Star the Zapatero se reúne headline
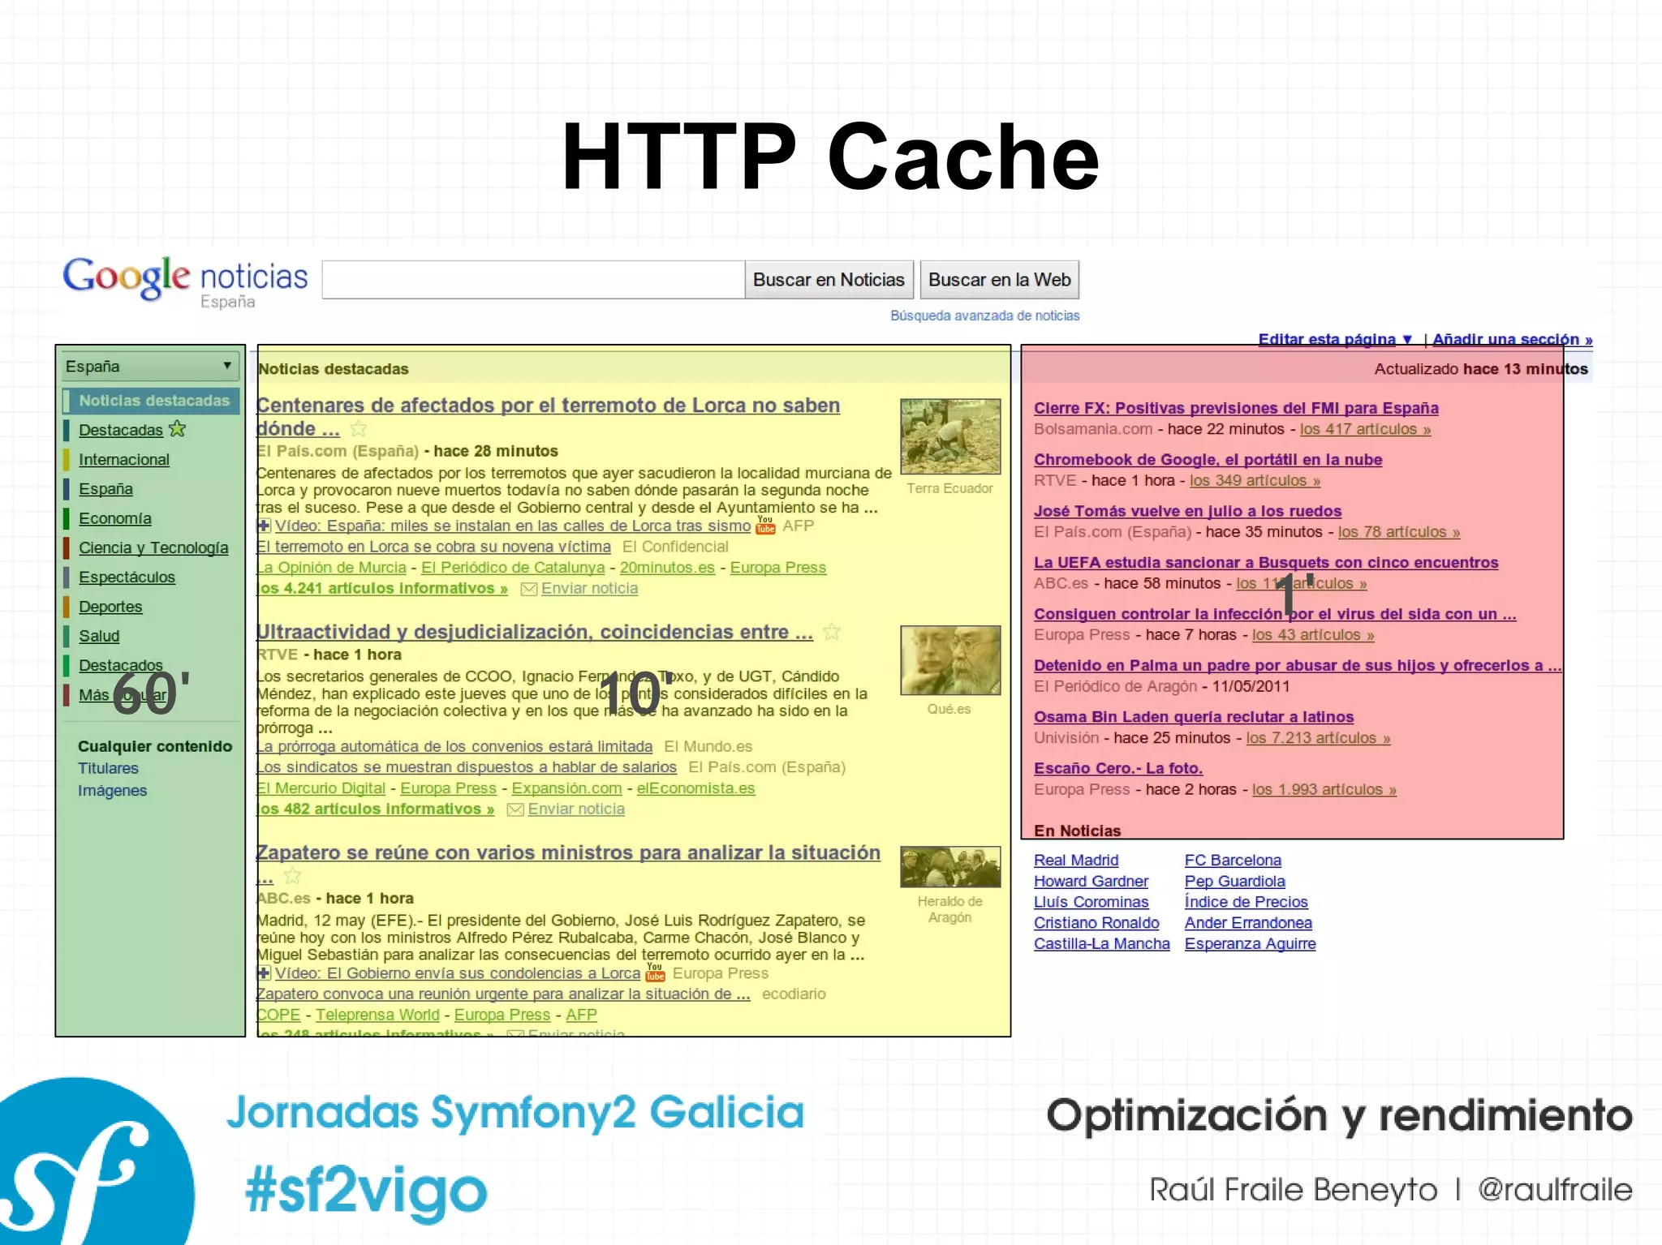Screen dimensions: 1662x1245 click(x=293, y=876)
